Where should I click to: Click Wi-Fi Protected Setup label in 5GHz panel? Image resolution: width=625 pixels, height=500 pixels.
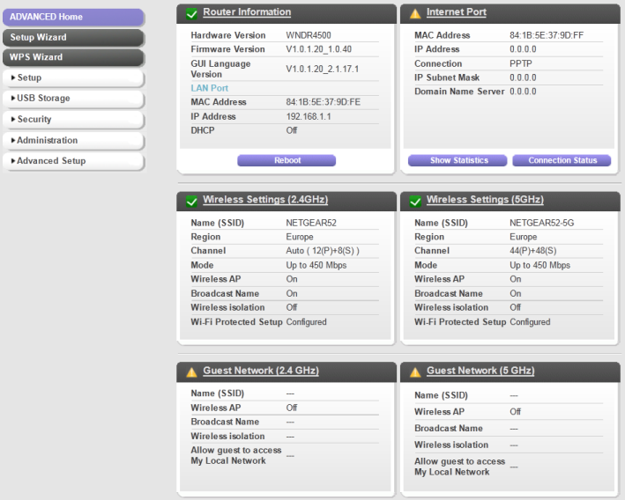[x=460, y=322]
